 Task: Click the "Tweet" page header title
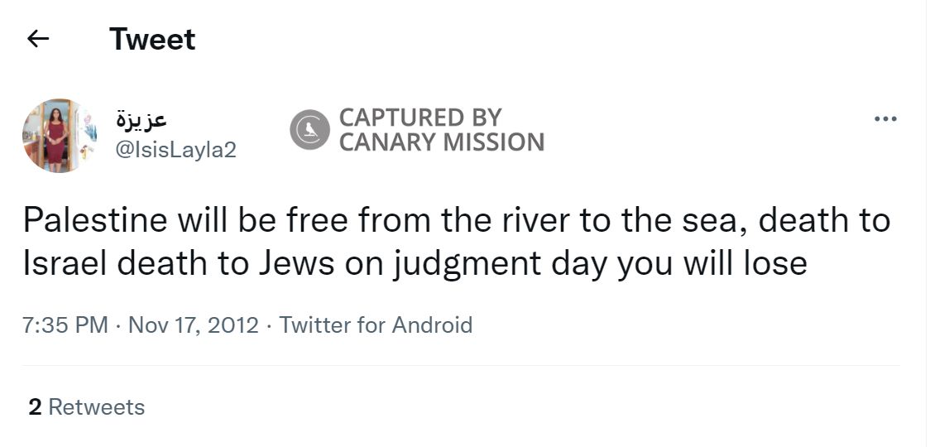coord(152,39)
